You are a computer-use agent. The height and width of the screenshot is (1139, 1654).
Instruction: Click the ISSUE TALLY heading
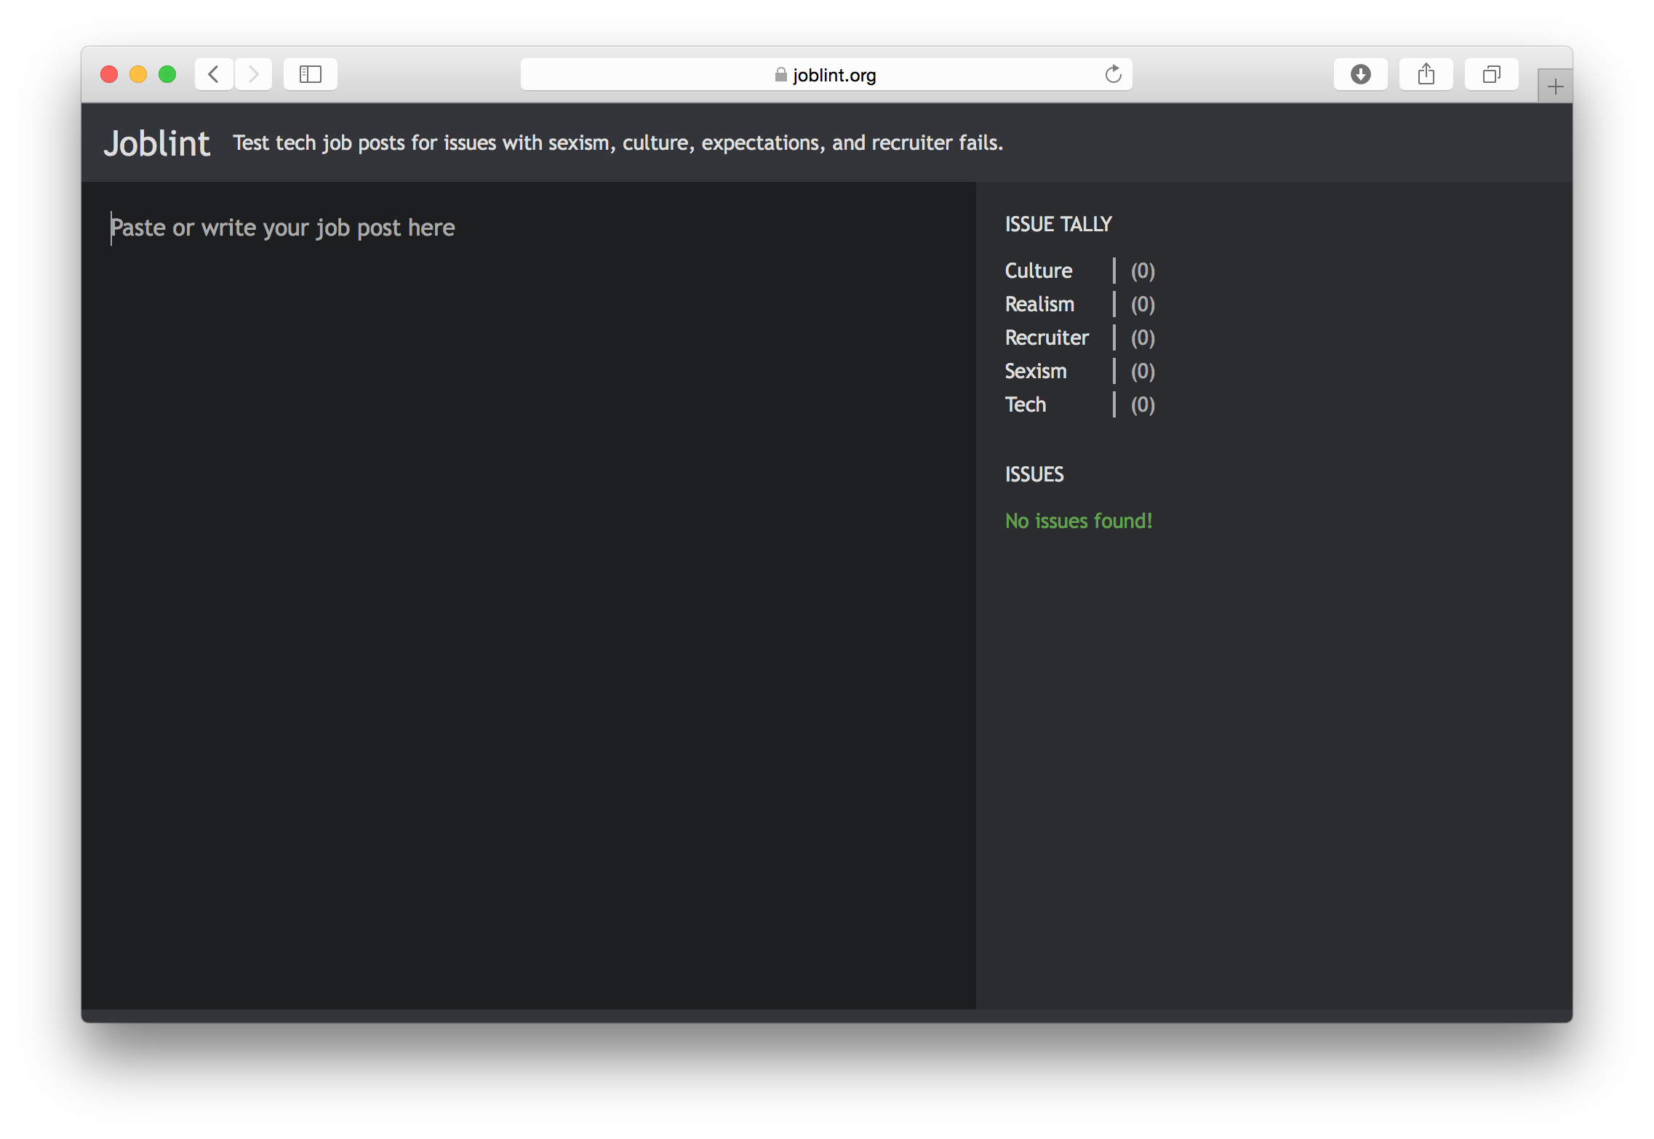tap(1058, 224)
